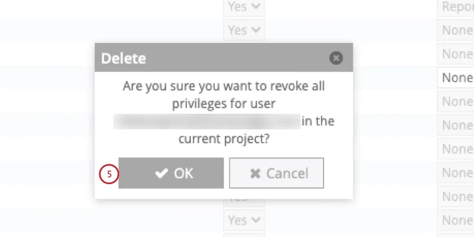Open the topmost Yes dropdown
474x237 pixels.
[x=244, y=7]
